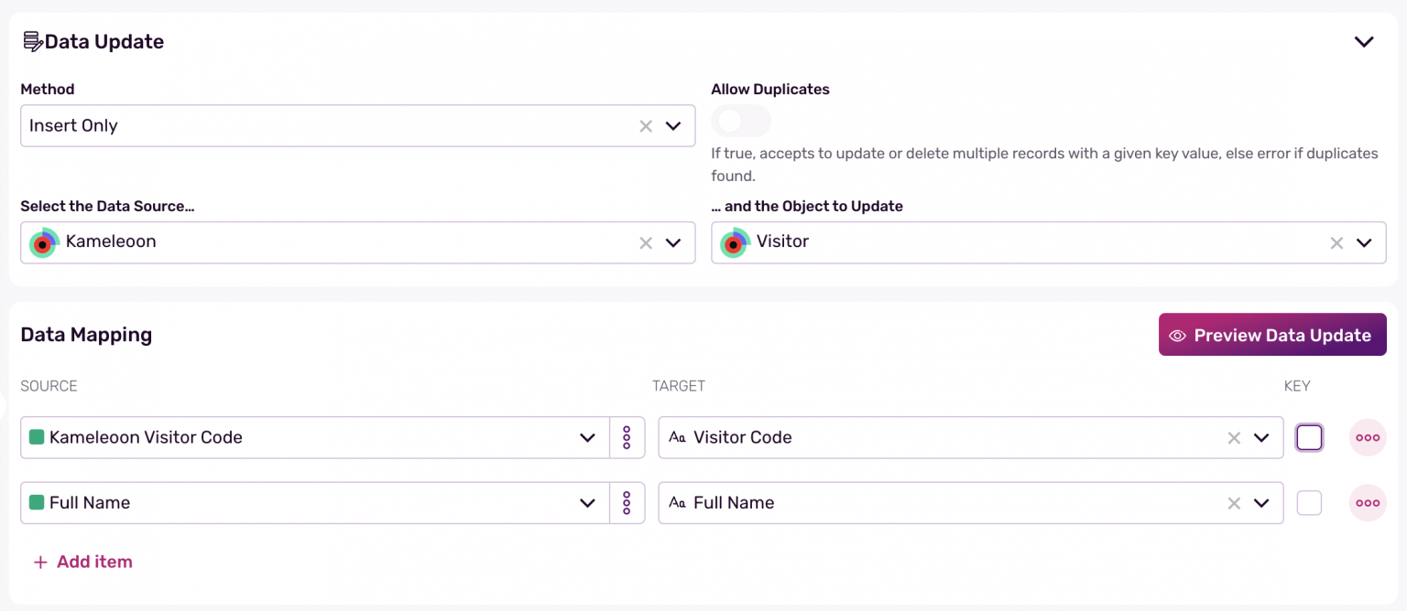Clear the Kameleoon data source selection

click(x=646, y=242)
